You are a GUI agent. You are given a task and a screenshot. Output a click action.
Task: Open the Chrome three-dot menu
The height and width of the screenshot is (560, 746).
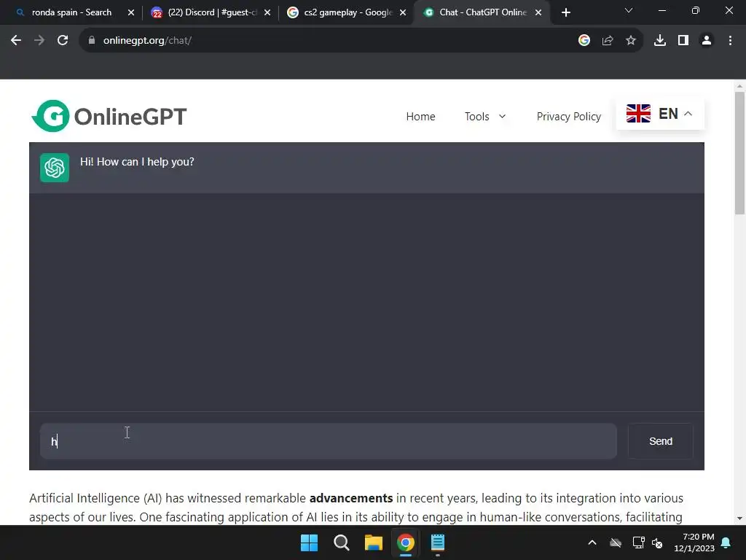(x=730, y=41)
